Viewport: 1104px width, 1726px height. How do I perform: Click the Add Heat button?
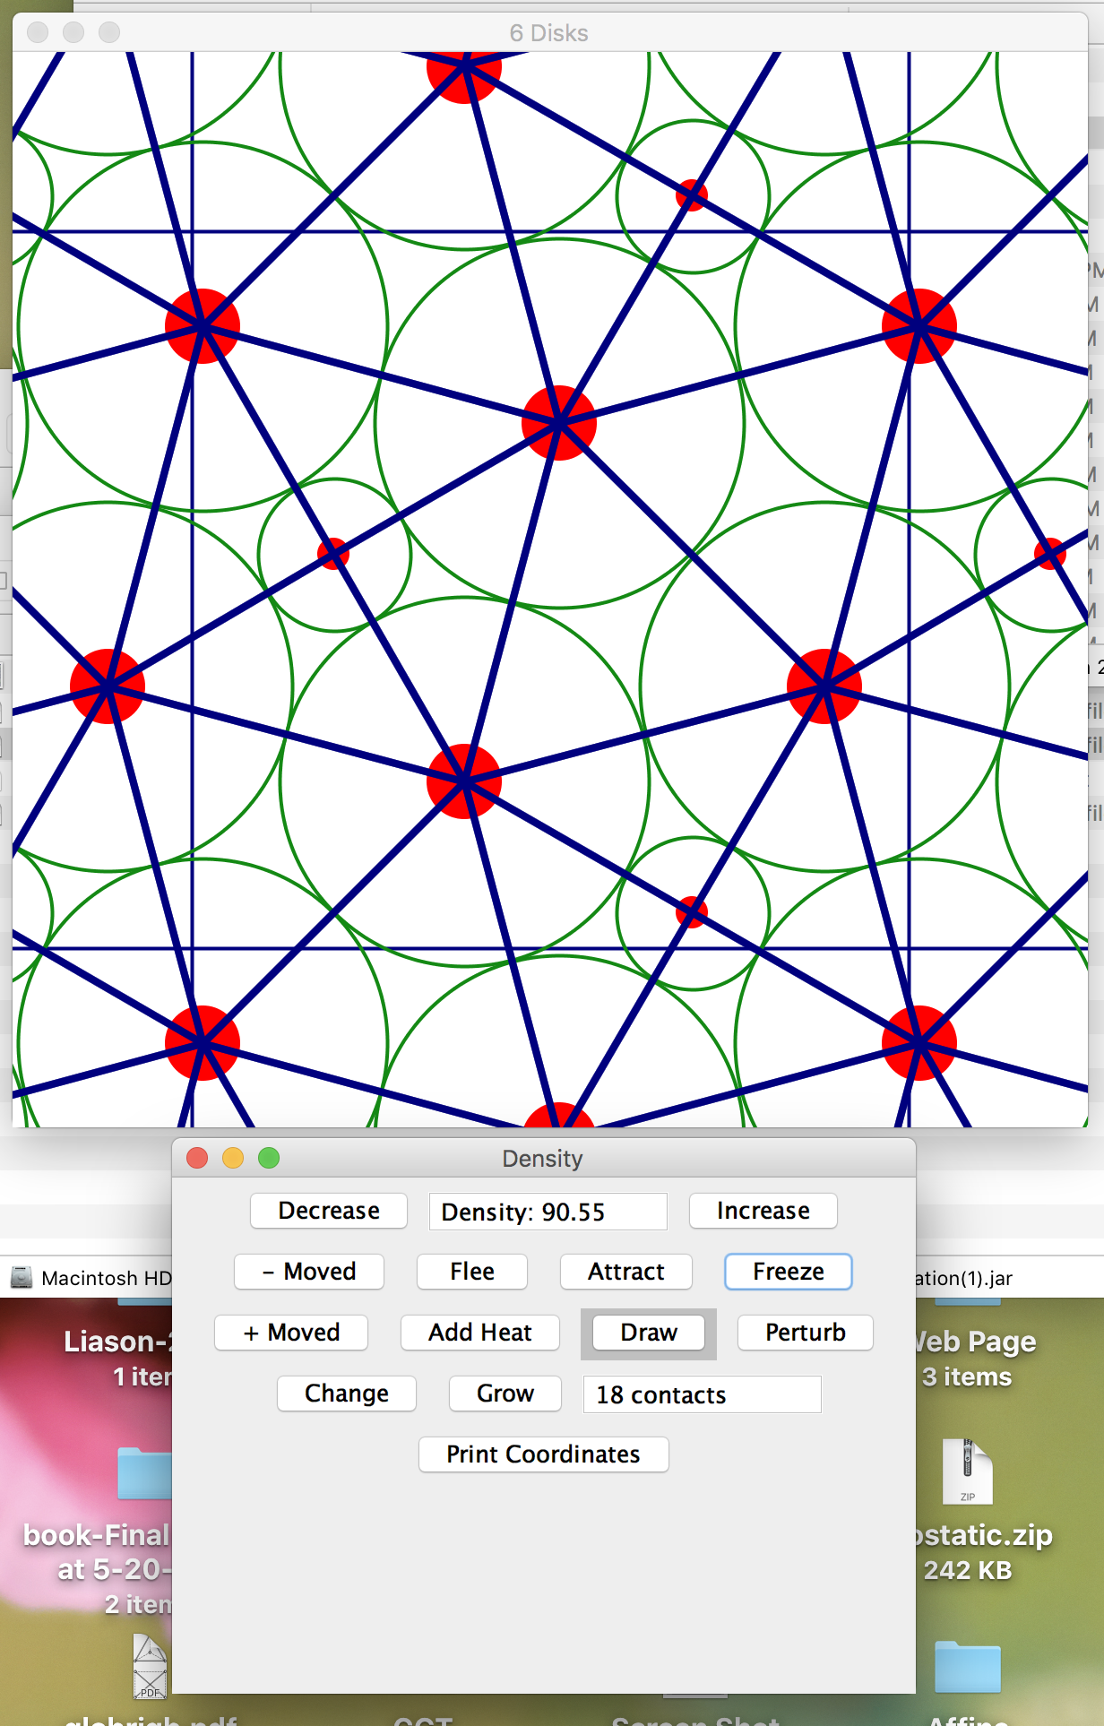coord(480,1333)
